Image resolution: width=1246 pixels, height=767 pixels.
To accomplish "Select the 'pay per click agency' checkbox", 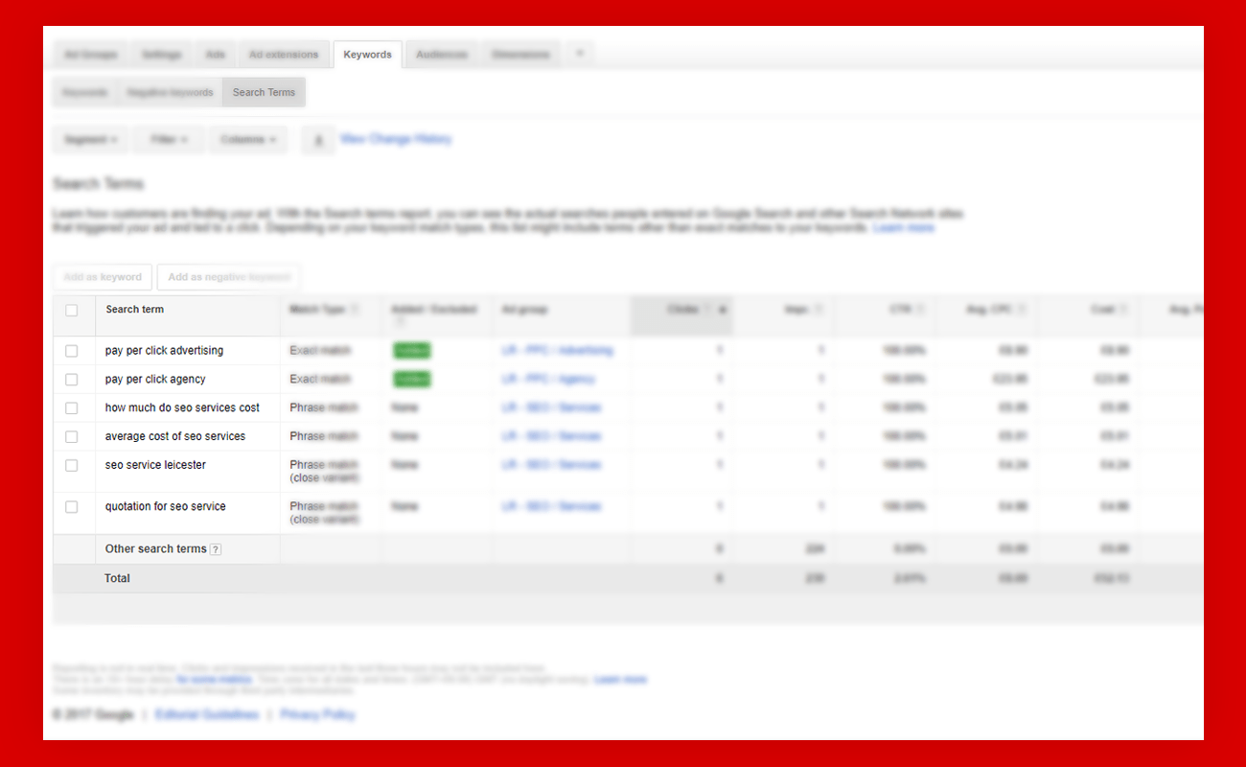I will [x=72, y=380].
